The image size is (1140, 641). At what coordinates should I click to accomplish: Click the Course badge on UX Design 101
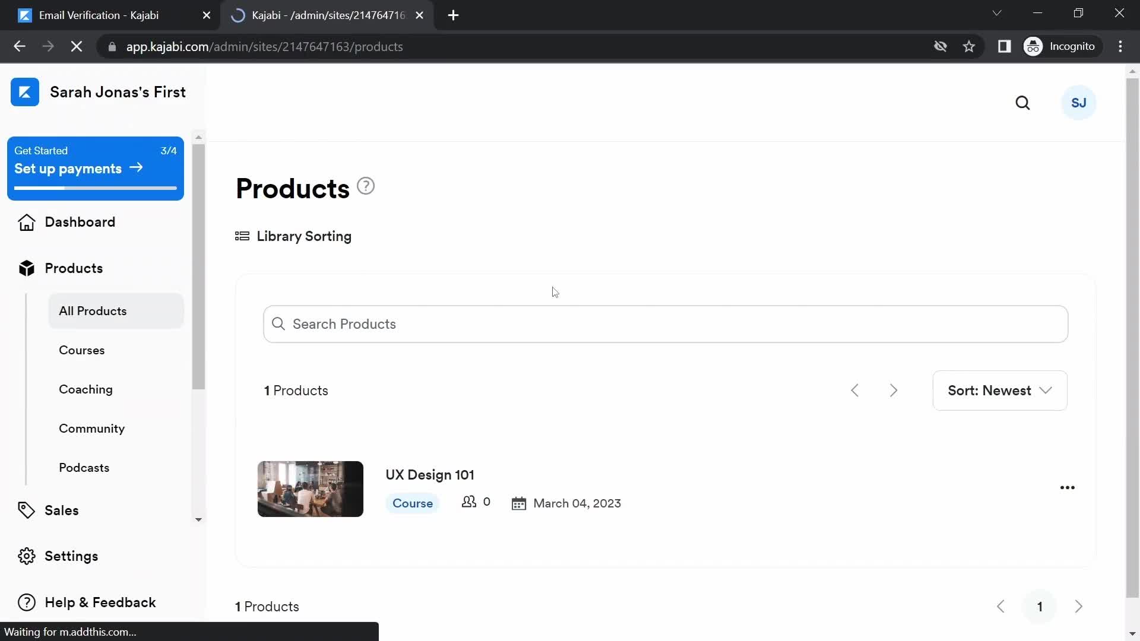click(x=413, y=503)
